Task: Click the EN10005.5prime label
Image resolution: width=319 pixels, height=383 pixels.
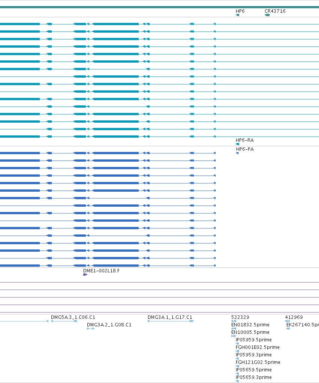Action: [x=250, y=332]
